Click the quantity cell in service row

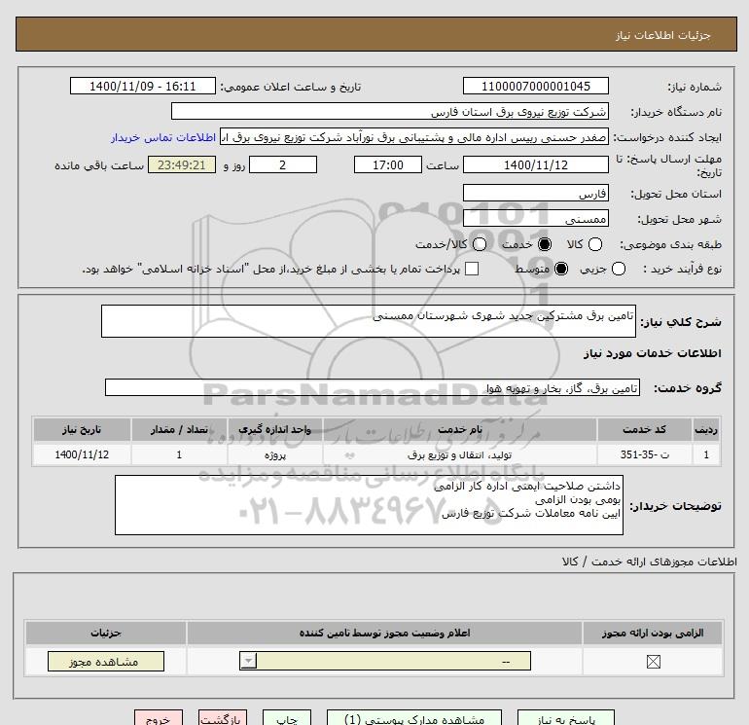pyautogui.click(x=179, y=454)
